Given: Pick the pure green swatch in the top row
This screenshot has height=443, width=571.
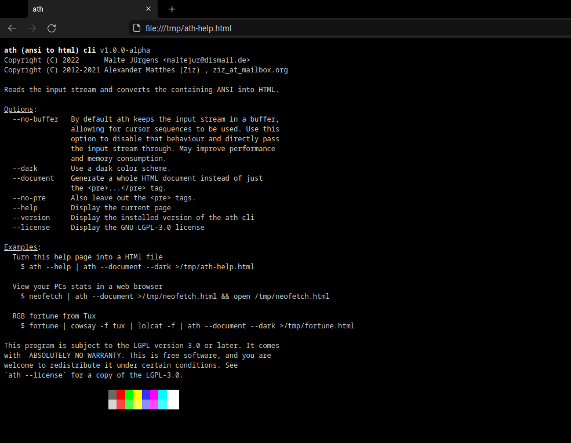Looking at the screenshot, I should click(129, 394).
